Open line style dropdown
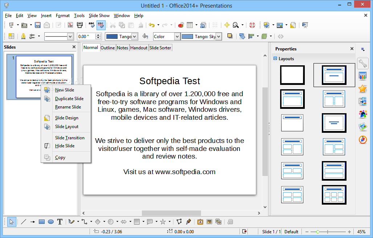 70,36
